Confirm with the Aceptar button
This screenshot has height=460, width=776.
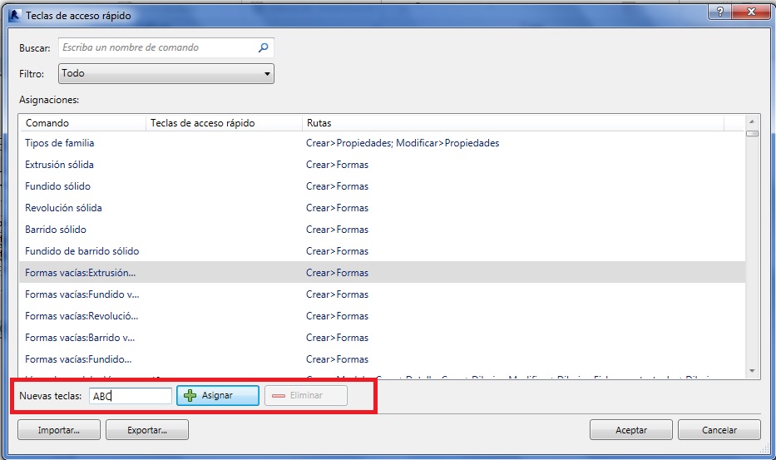click(x=630, y=430)
